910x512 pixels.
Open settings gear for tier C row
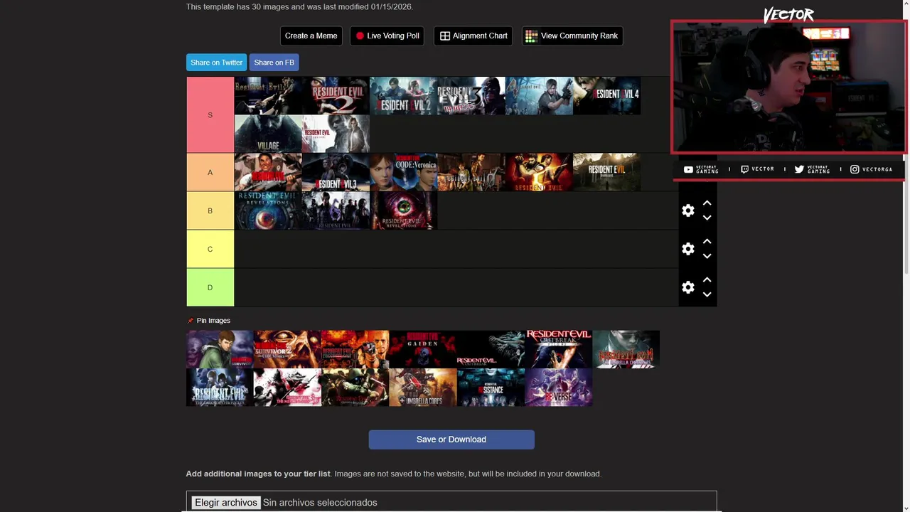click(x=687, y=249)
